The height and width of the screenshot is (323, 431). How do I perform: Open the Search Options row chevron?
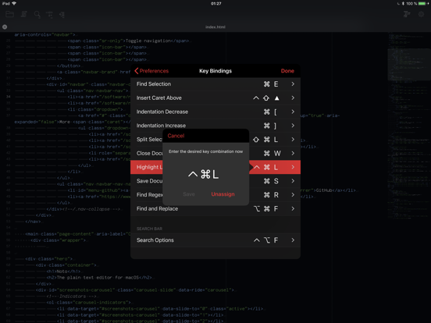(293, 240)
